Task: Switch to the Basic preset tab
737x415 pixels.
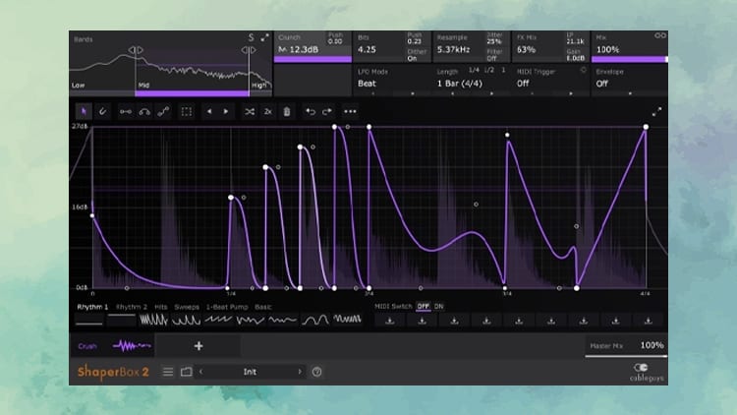Action: click(x=262, y=307)
